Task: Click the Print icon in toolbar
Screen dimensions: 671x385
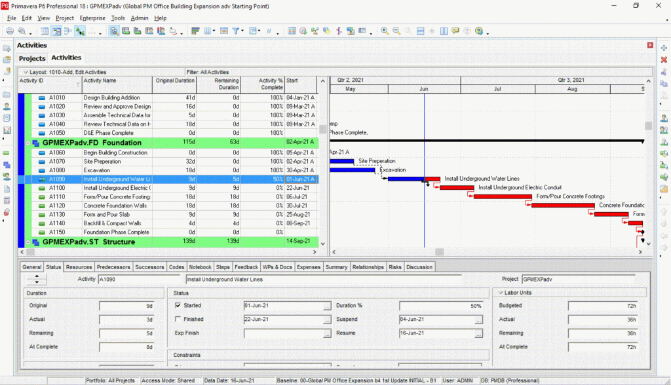Action: pos(10,31)
